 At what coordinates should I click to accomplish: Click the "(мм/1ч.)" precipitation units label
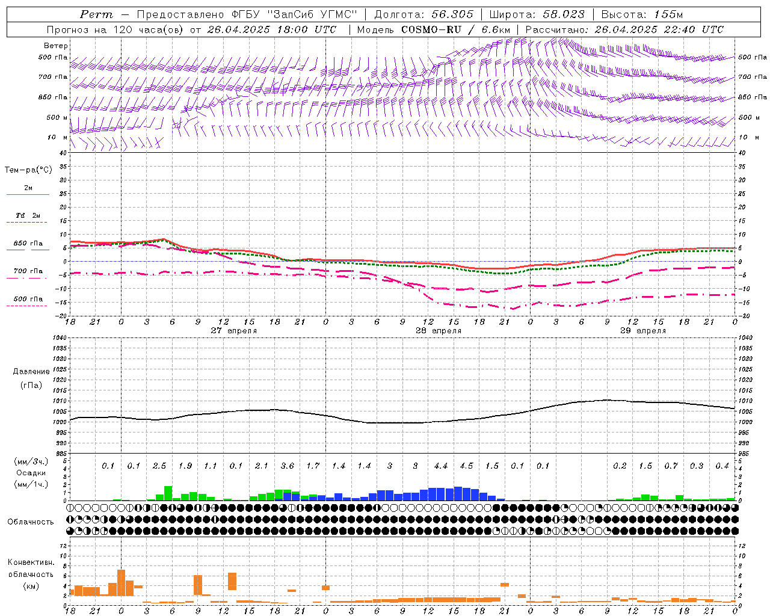coord(31,484)
